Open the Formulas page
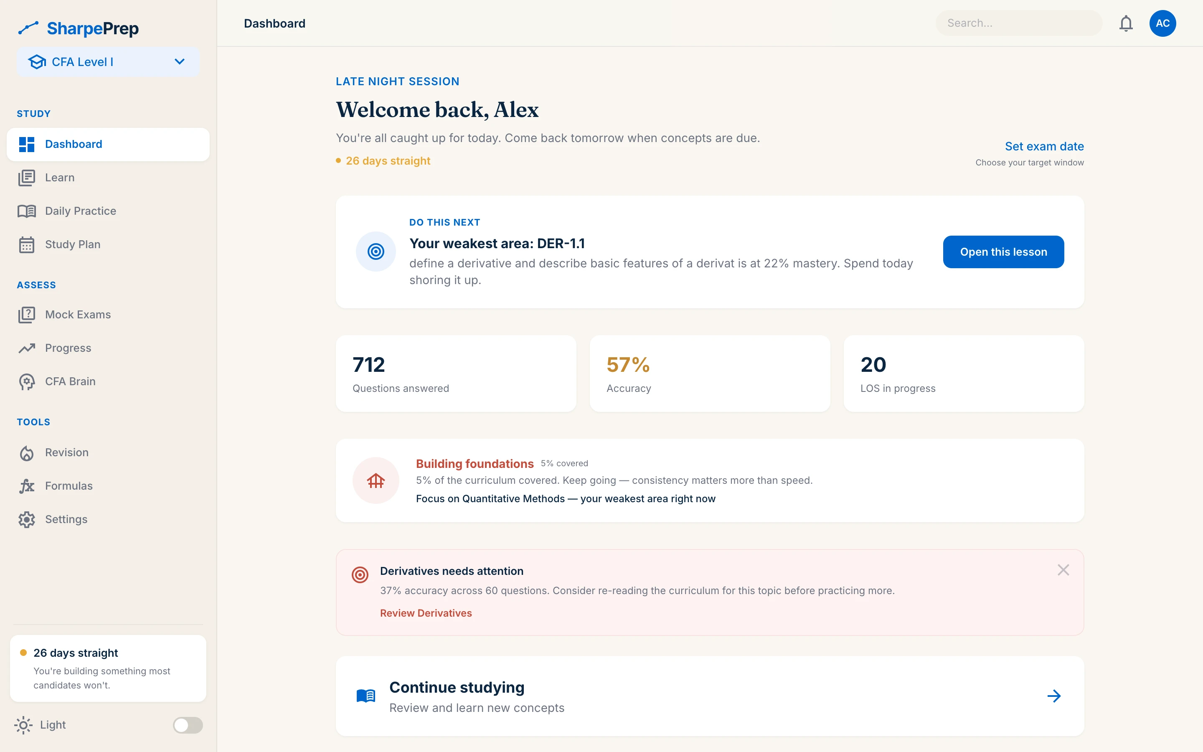The image size is (1203, 752). point(108,486)
